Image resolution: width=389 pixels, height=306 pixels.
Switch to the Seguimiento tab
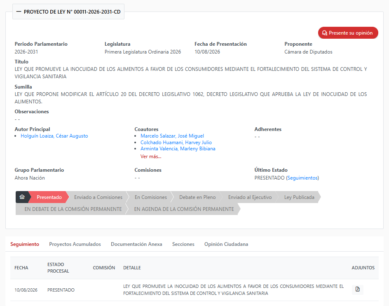[25, 244]
